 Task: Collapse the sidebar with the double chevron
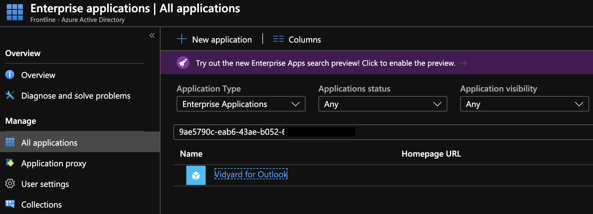(152, 35)
